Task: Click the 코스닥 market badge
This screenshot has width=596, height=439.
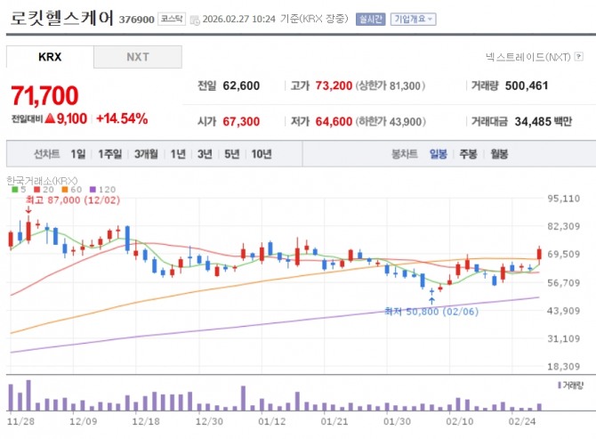Action: tap(172, 19)
